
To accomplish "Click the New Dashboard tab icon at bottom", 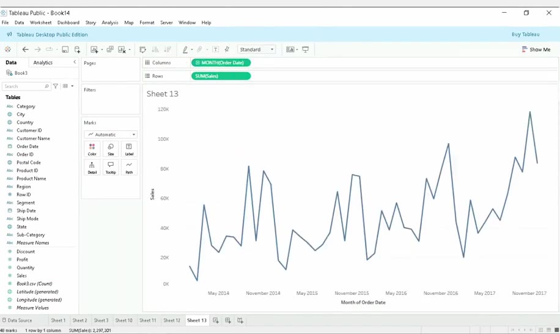I will point(228,321).
